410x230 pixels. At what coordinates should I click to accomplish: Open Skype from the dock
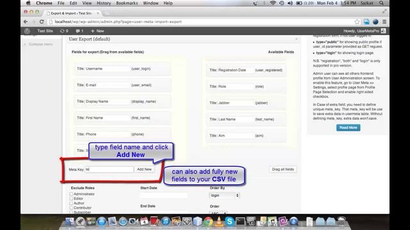click(229, 222)
